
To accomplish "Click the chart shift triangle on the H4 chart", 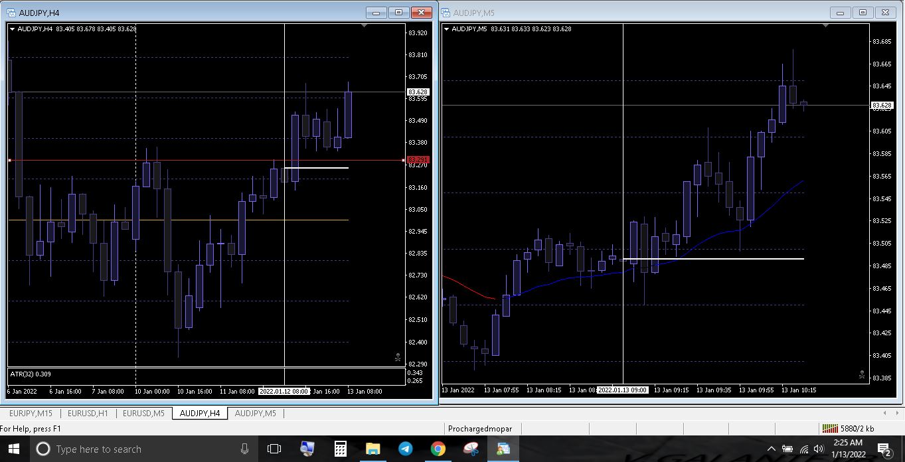I will click(x=364, y=25).
